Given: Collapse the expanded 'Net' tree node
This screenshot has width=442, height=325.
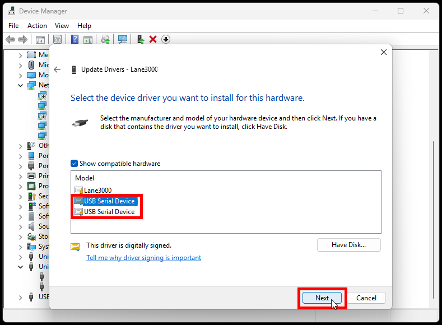Looking at the screenshot, I should (20, 85).
